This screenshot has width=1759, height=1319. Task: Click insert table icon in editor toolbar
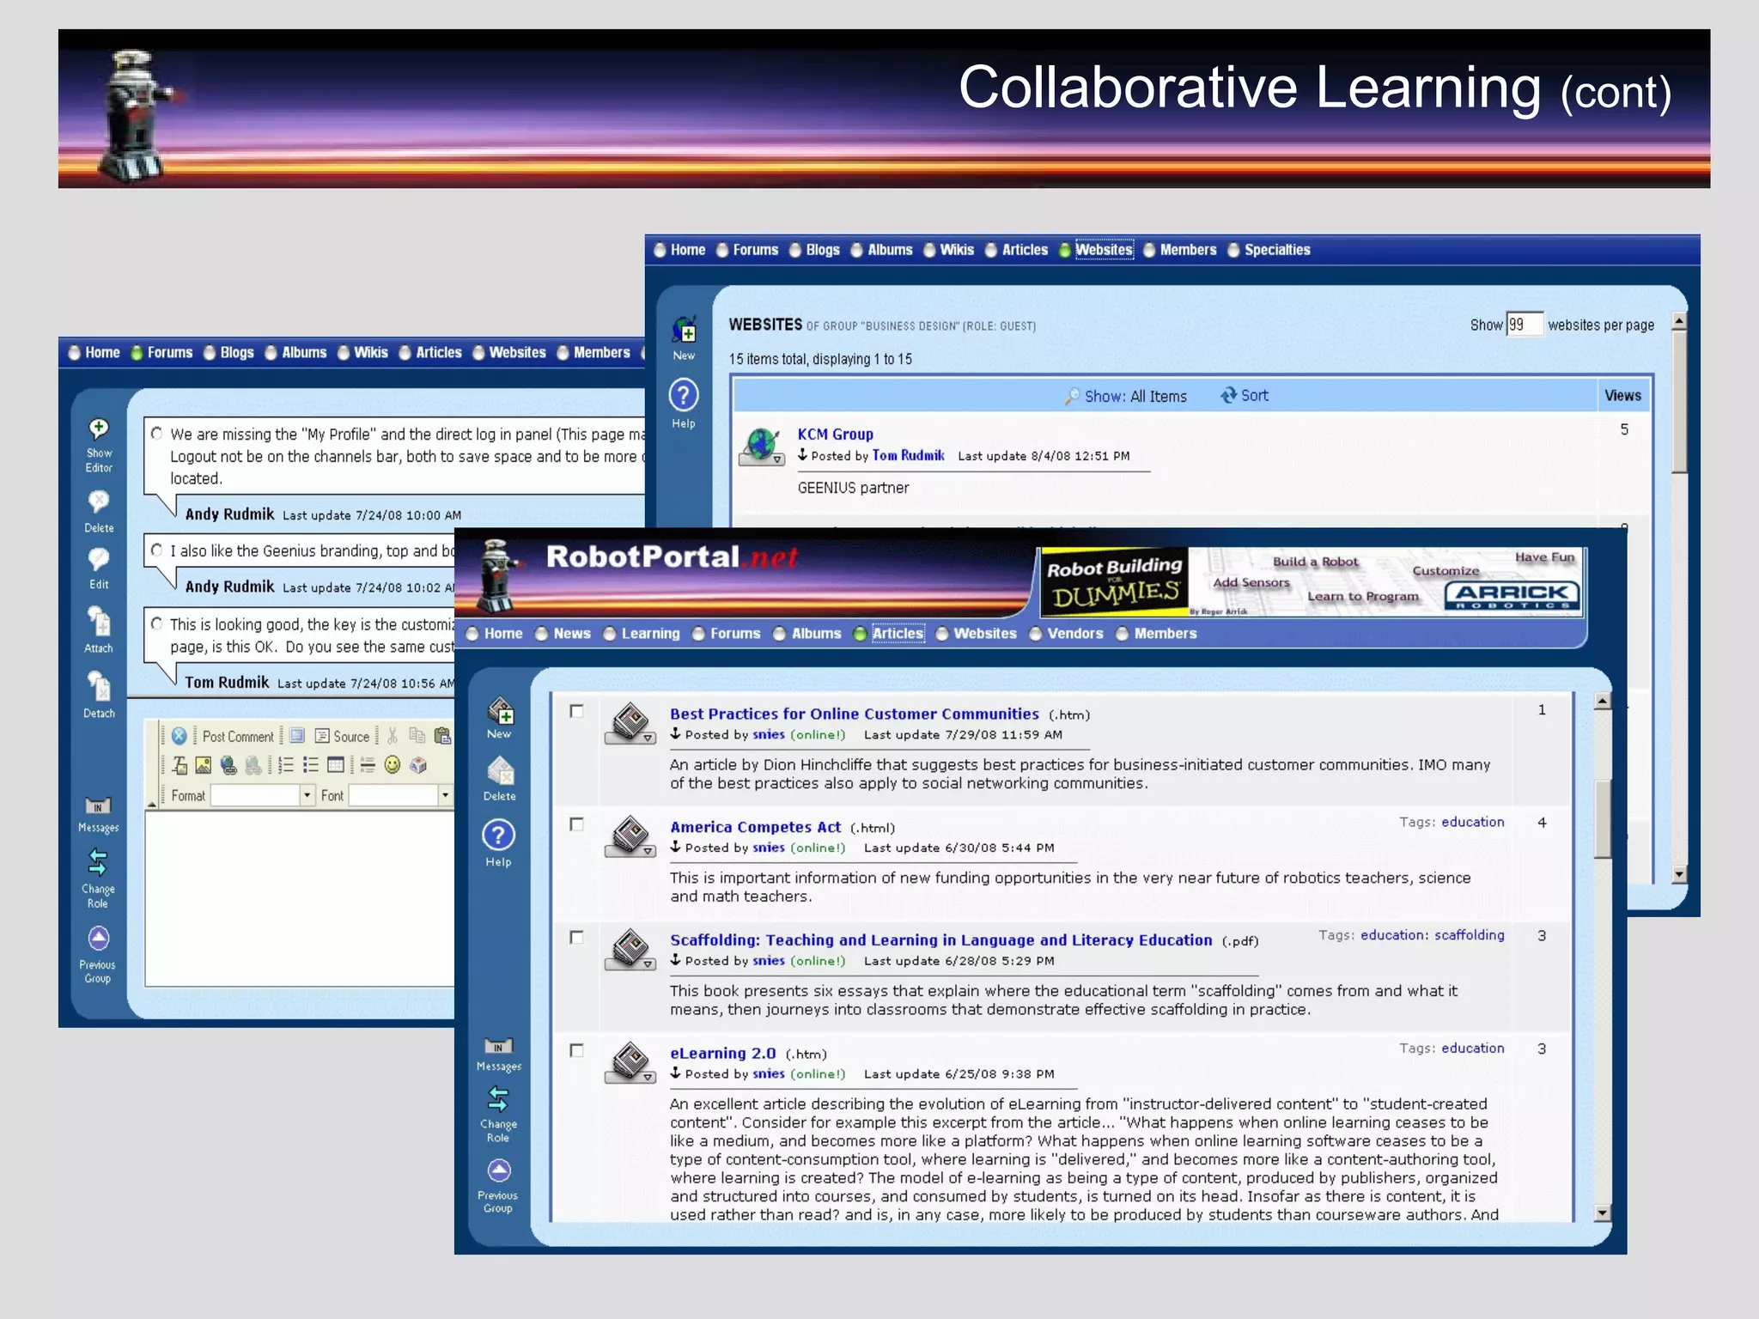click(x=336, y=765)
